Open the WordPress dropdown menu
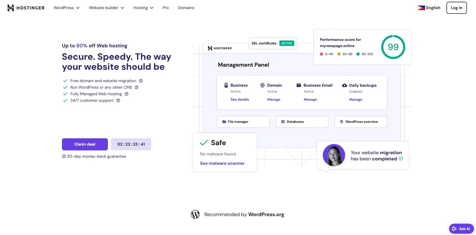 pyautogui.click(x=67, y=8)
